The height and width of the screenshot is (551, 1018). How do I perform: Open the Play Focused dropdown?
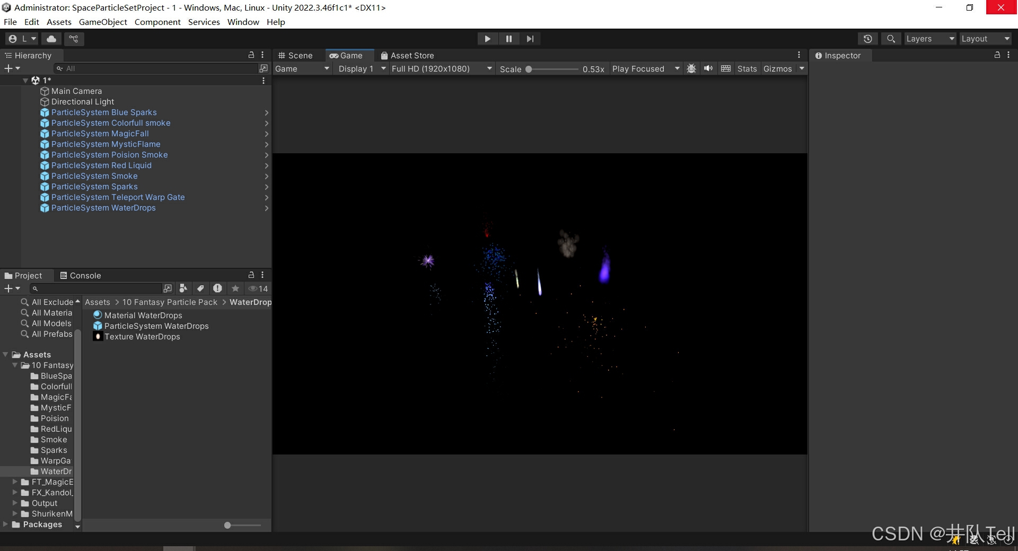tap(646, 69)
